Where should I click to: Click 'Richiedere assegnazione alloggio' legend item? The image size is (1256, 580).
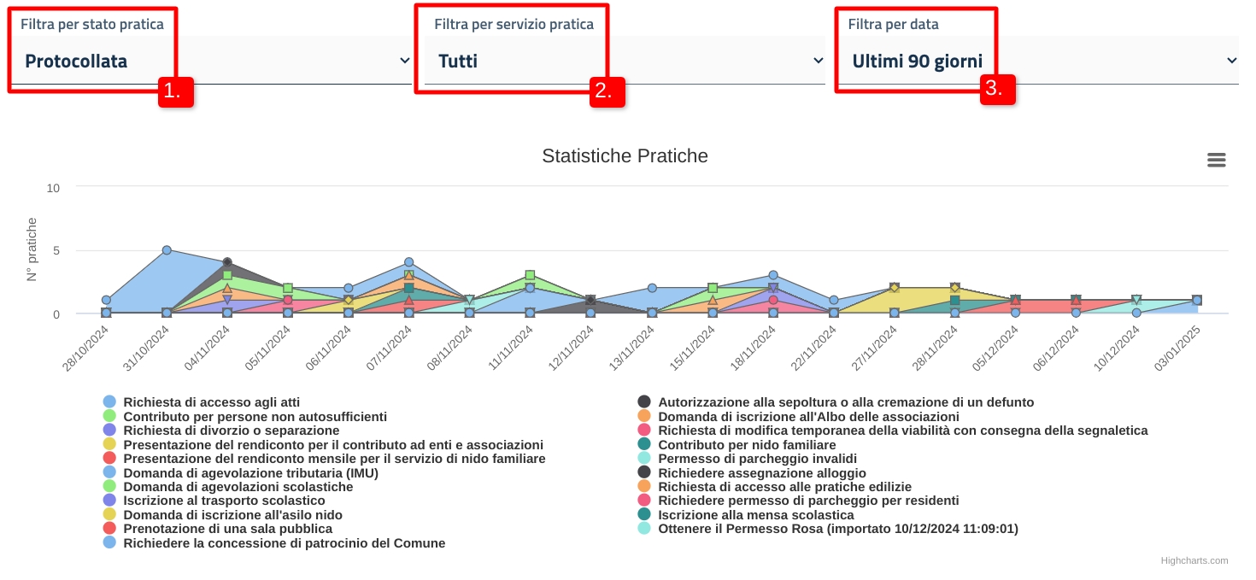(761, 472)
